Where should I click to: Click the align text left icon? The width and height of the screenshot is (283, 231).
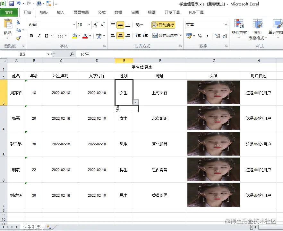click(x=113, y=35)
